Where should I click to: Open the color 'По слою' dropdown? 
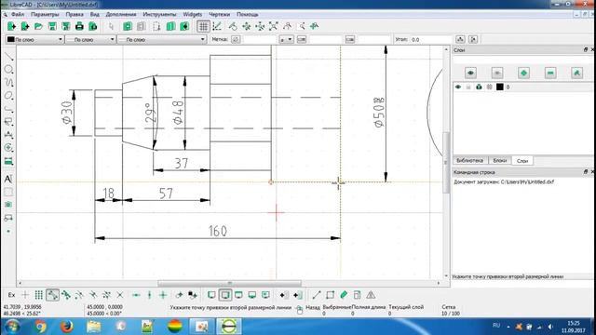(34, 39)
